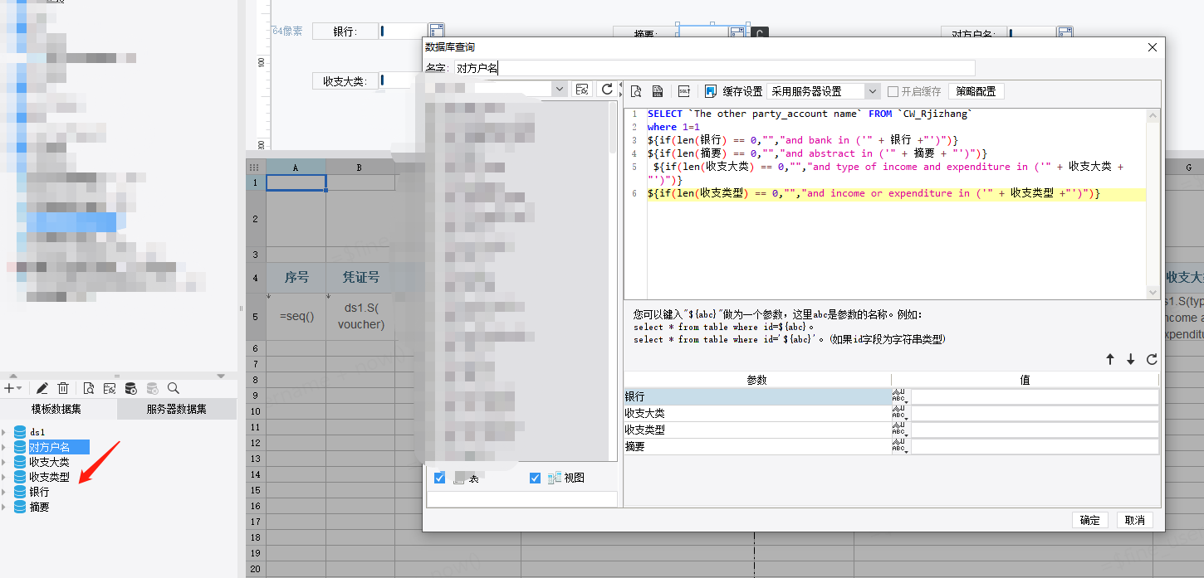Click the SQL editor vertical scrollbar down arrow
The width and height of the screenshot is (1204, 578).
tap(1153, 292)
